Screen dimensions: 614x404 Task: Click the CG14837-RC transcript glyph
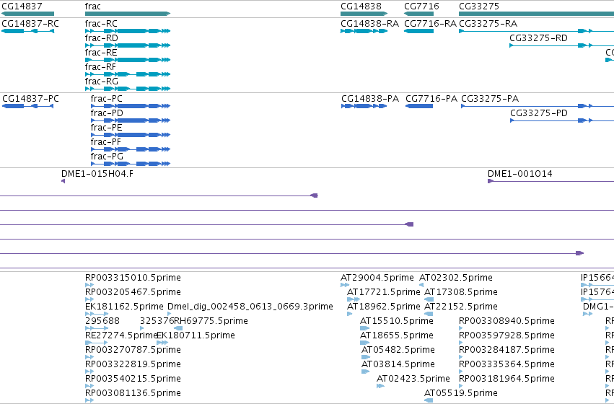point(28,31)
